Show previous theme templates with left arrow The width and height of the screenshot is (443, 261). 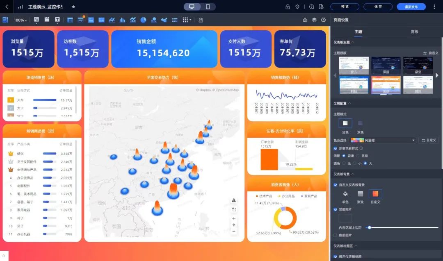pos(335,75)
